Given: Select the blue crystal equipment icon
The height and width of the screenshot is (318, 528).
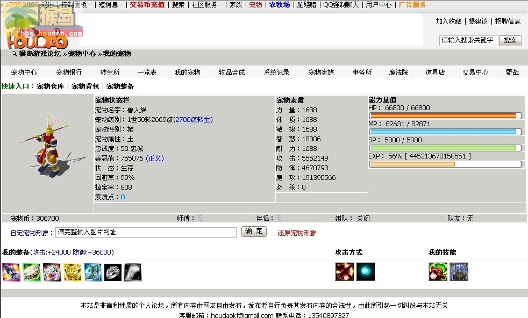Looking at the screenshot, I should (x=92, y=272).
